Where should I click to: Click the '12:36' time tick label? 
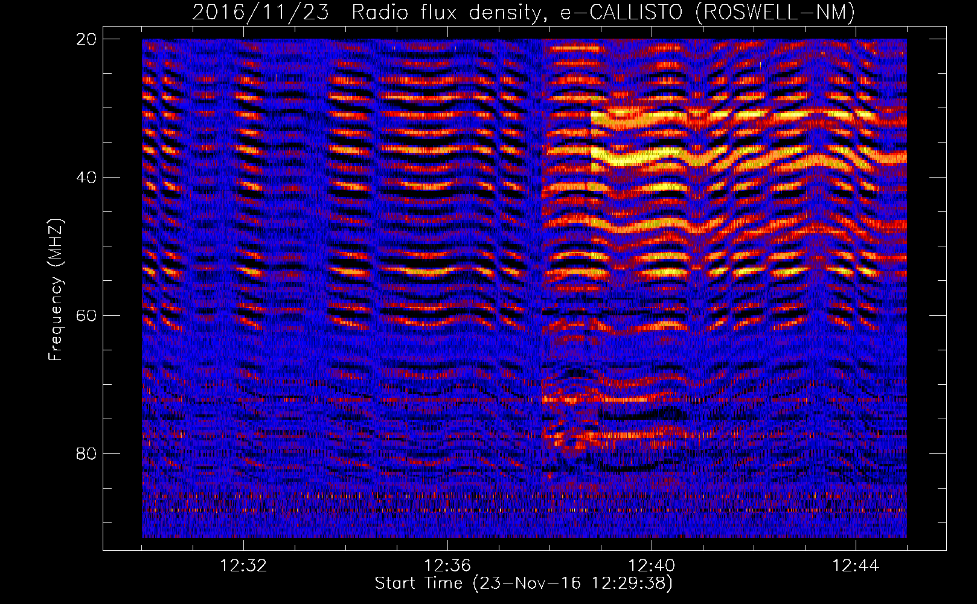(447, 566)
